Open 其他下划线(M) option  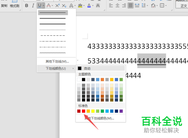(x=57, y=61)
